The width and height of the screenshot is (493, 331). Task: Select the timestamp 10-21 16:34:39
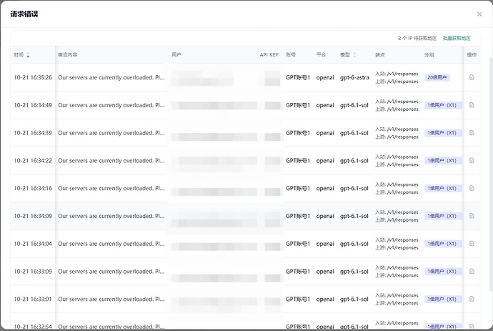coord(33,133)
